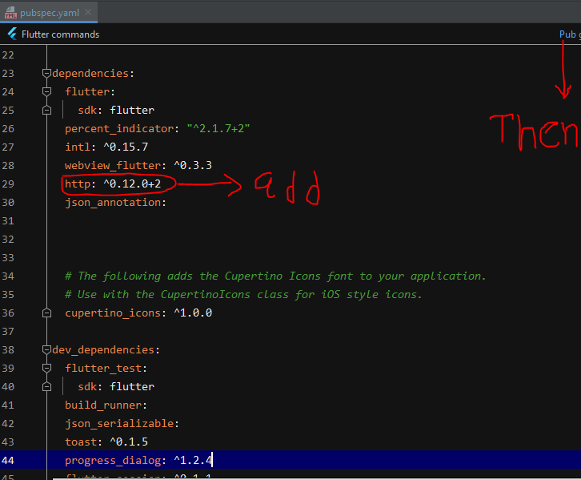This screenshot has width=581, height=480.
Task: Click the 'flutter:' key on line 24
Action: (x=90, y=91)
